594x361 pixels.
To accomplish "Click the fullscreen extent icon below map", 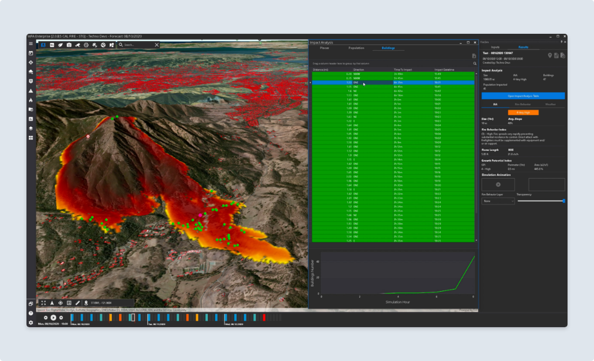I will pos(43,303).
